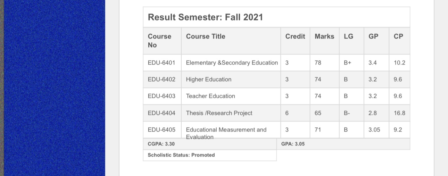Select the GPA: 3.05 cell
448x176 pixels.
[x=343, y=144]
